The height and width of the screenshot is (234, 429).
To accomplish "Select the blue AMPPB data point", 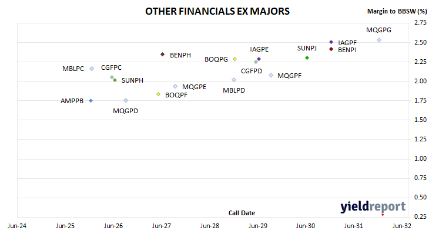I will [91, 101].
